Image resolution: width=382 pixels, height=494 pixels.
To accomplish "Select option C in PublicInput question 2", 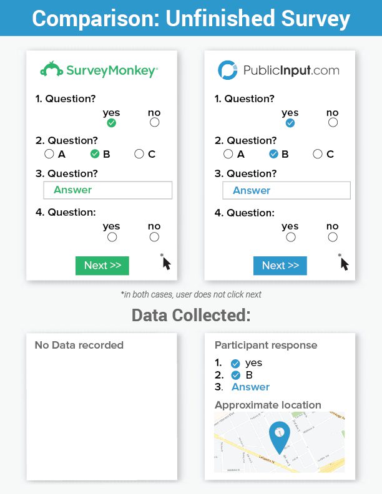I will coord(318,154).
